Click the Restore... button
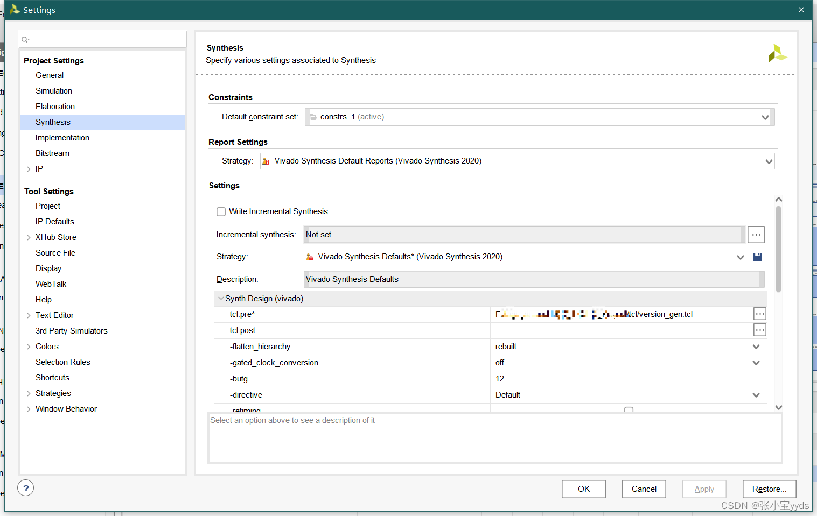 tap(769, 489)
